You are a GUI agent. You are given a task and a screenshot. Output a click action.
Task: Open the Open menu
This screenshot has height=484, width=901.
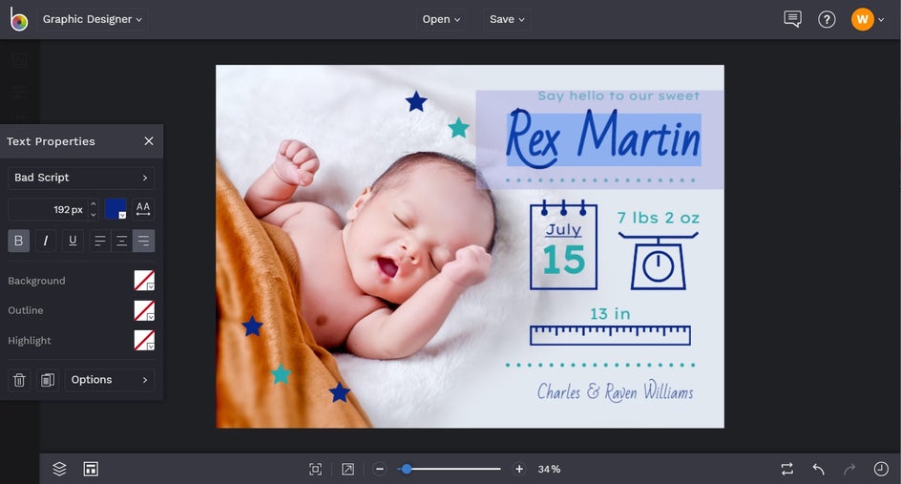441,19
